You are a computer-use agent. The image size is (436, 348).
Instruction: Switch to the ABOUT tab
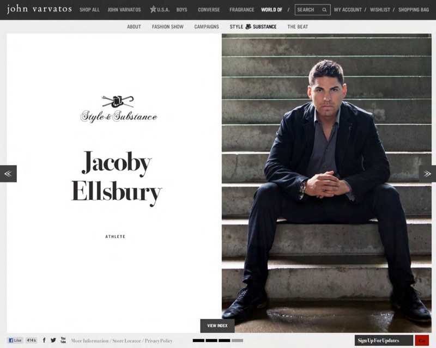134,27
